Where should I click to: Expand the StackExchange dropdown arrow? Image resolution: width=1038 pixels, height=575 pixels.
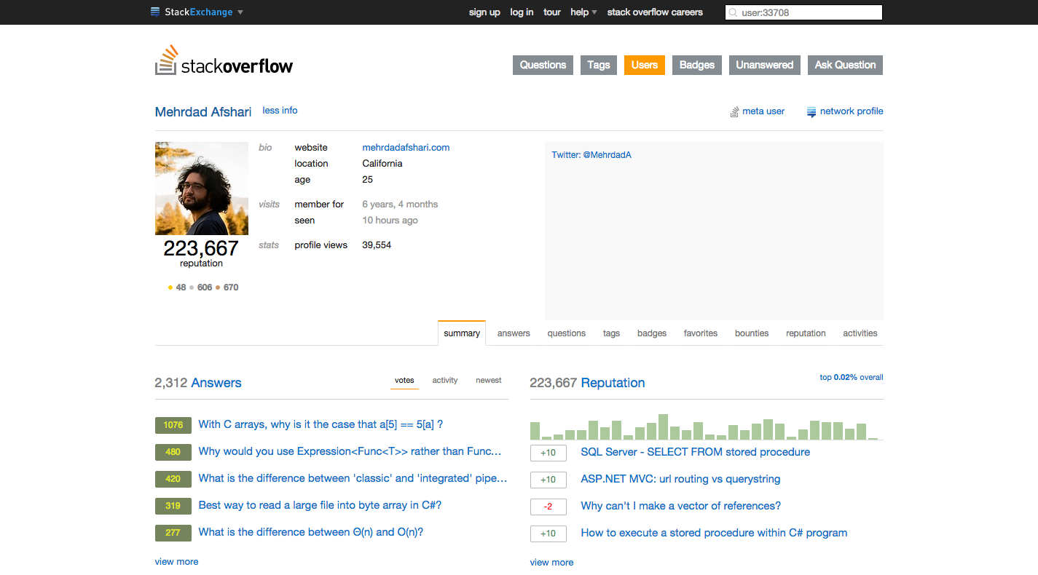coord(240,12)
